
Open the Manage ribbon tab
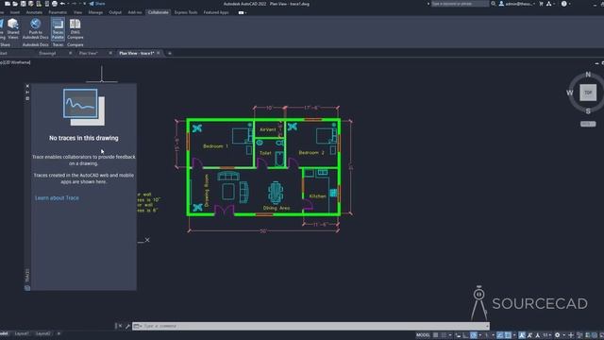[x=95, y=12]
